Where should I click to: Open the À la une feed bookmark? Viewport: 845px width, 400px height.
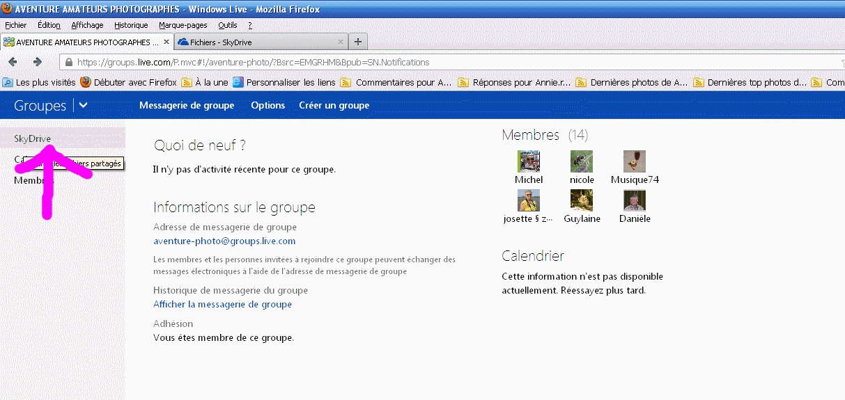click(205, 82)
